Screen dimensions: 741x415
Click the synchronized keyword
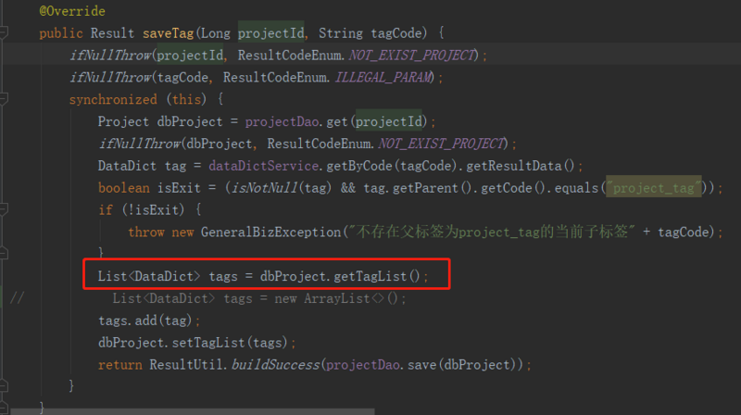[113, 99]
